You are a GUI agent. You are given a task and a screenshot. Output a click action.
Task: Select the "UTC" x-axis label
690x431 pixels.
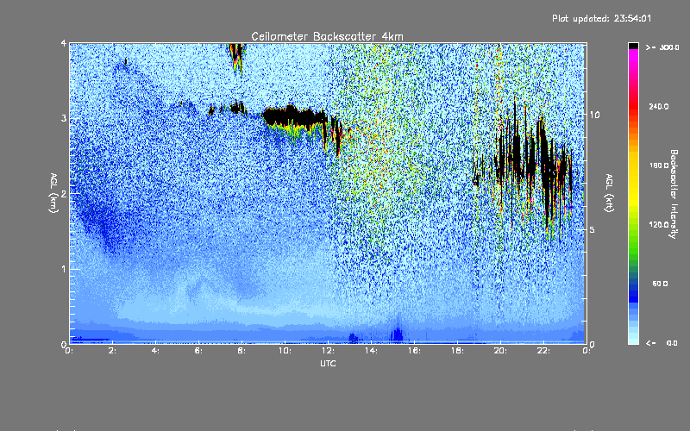(328, 363)
